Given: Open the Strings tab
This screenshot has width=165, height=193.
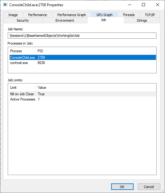Looking at the screenshot, I should [142, 20].
